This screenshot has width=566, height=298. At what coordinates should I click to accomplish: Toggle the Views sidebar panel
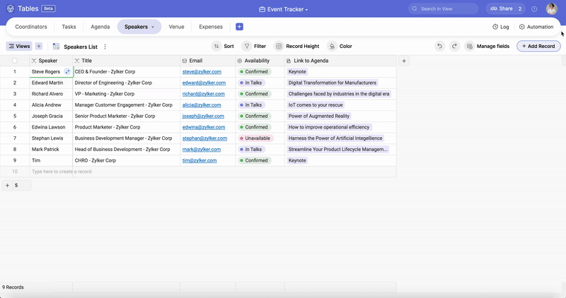coord(19,46)
